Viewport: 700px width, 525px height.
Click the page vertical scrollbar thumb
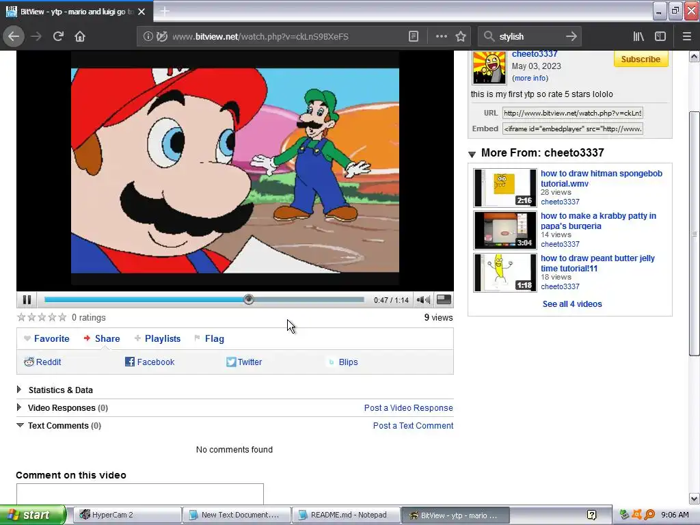coord(694,234)
